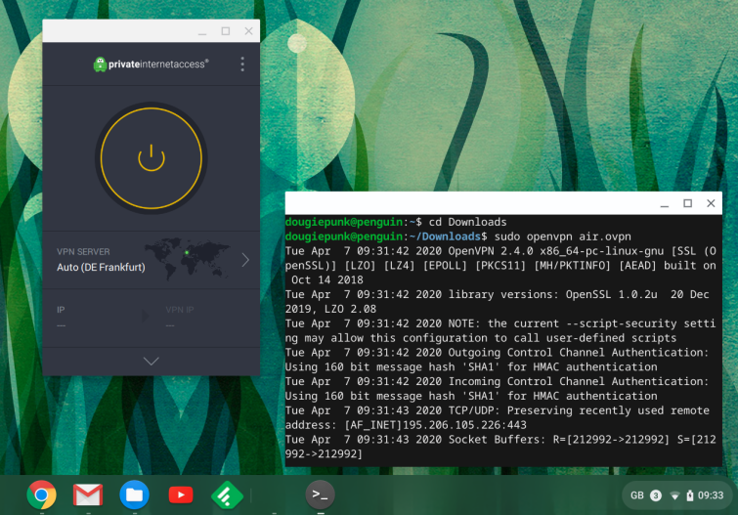Open the notification count badge
Image resolution: width=738 pixels, height=515 pixels.
(656, 495)
